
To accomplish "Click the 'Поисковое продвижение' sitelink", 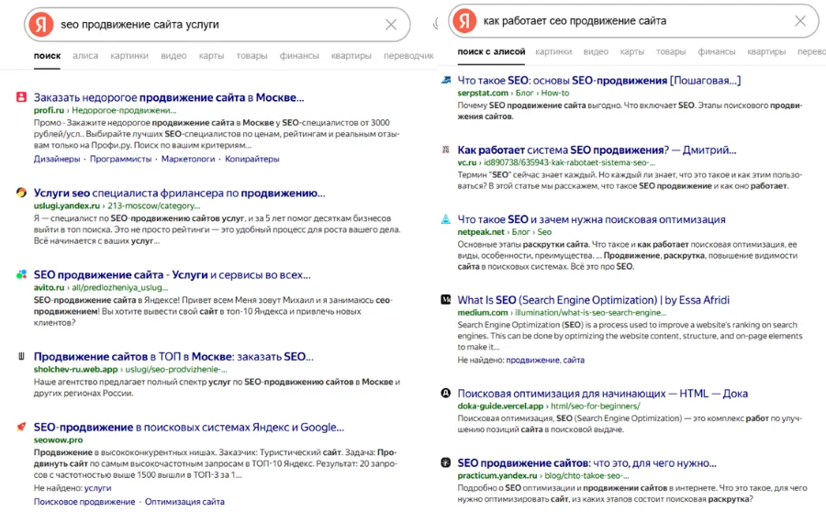I will point(84,502).
